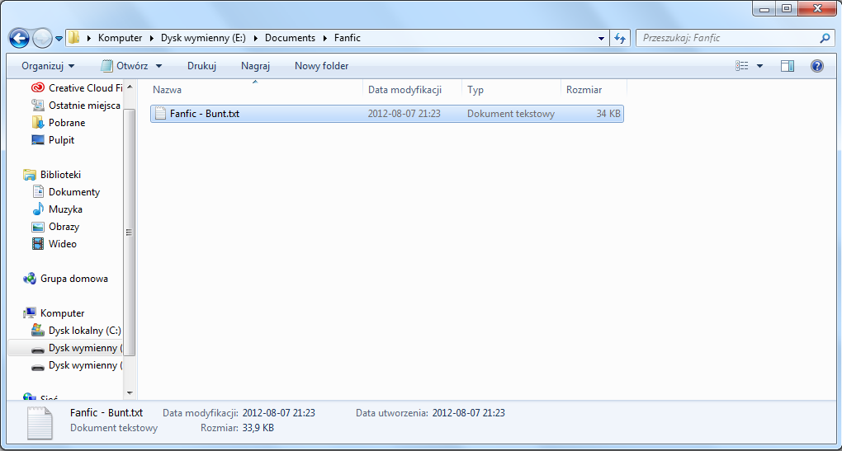
Task: Select Biblioteki in navigation pane
Action: pos(61,175)
